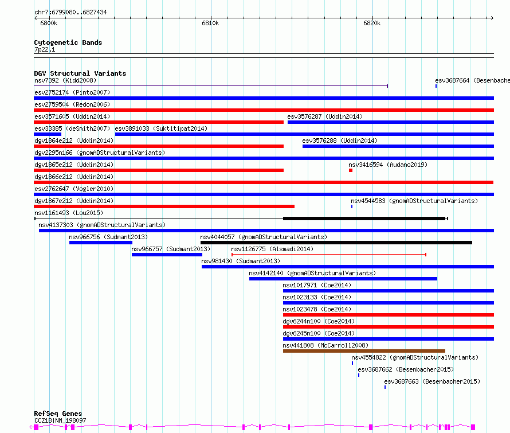Open the dgv1866e212 (Uddin2014) variant
This screenshot has height=433, width=510.
[x=264, y=182]
